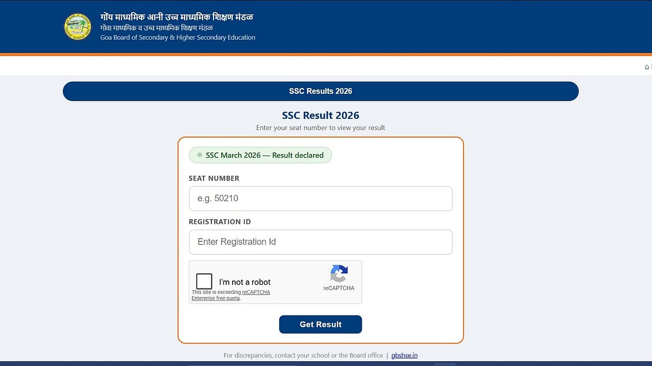Open the gbshse.in link
Image resolution: width=652 pixels, height=366 pixels.
click(x=404, y=355)
